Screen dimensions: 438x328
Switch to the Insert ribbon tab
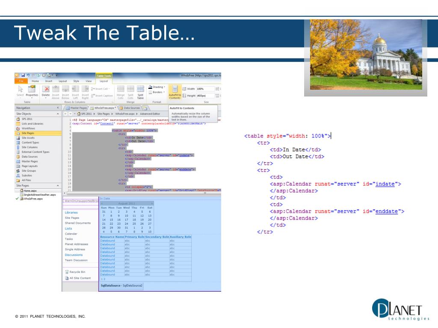point(49,81)
